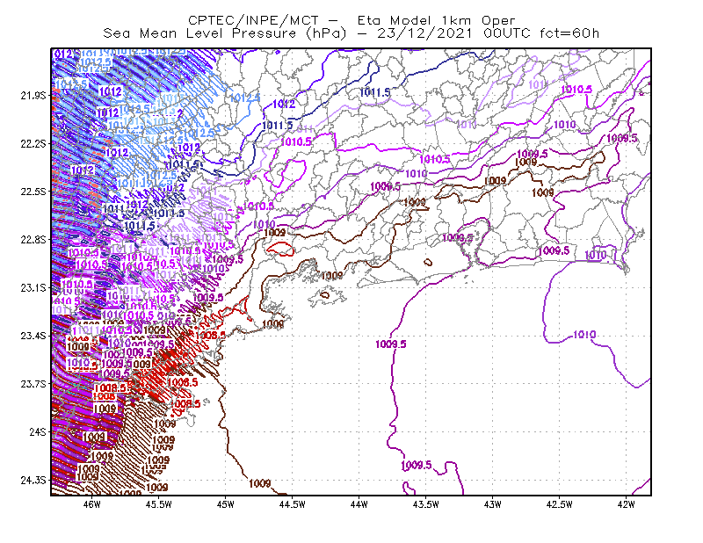
Task: Click the 45.5W longitude axis label
Action: (x=159, y=504)
